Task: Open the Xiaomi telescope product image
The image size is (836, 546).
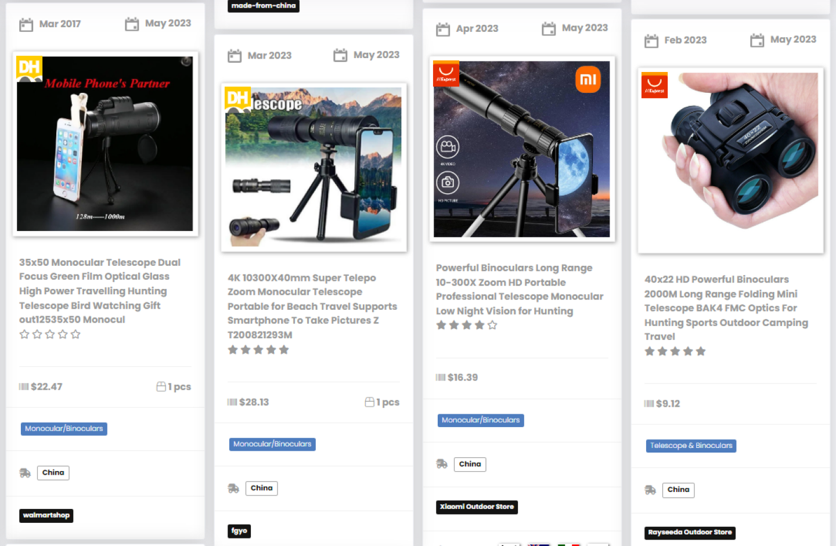Action: (522, 149)
